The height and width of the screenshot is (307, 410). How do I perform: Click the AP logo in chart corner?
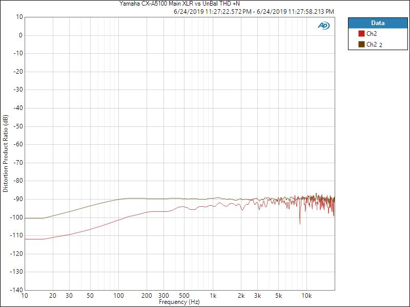pos(323,25)
